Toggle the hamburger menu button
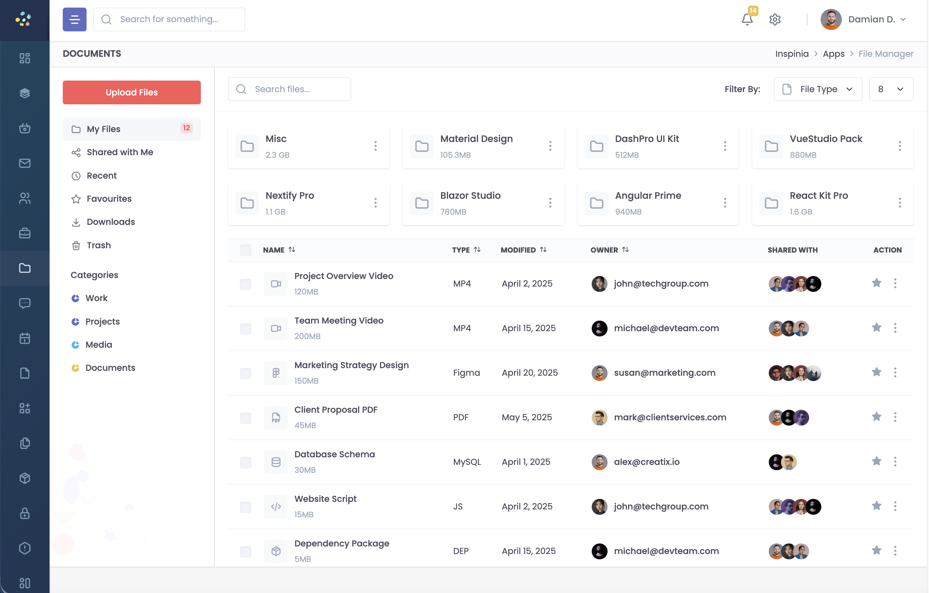The image size is (929, 593). coord(74,19)
